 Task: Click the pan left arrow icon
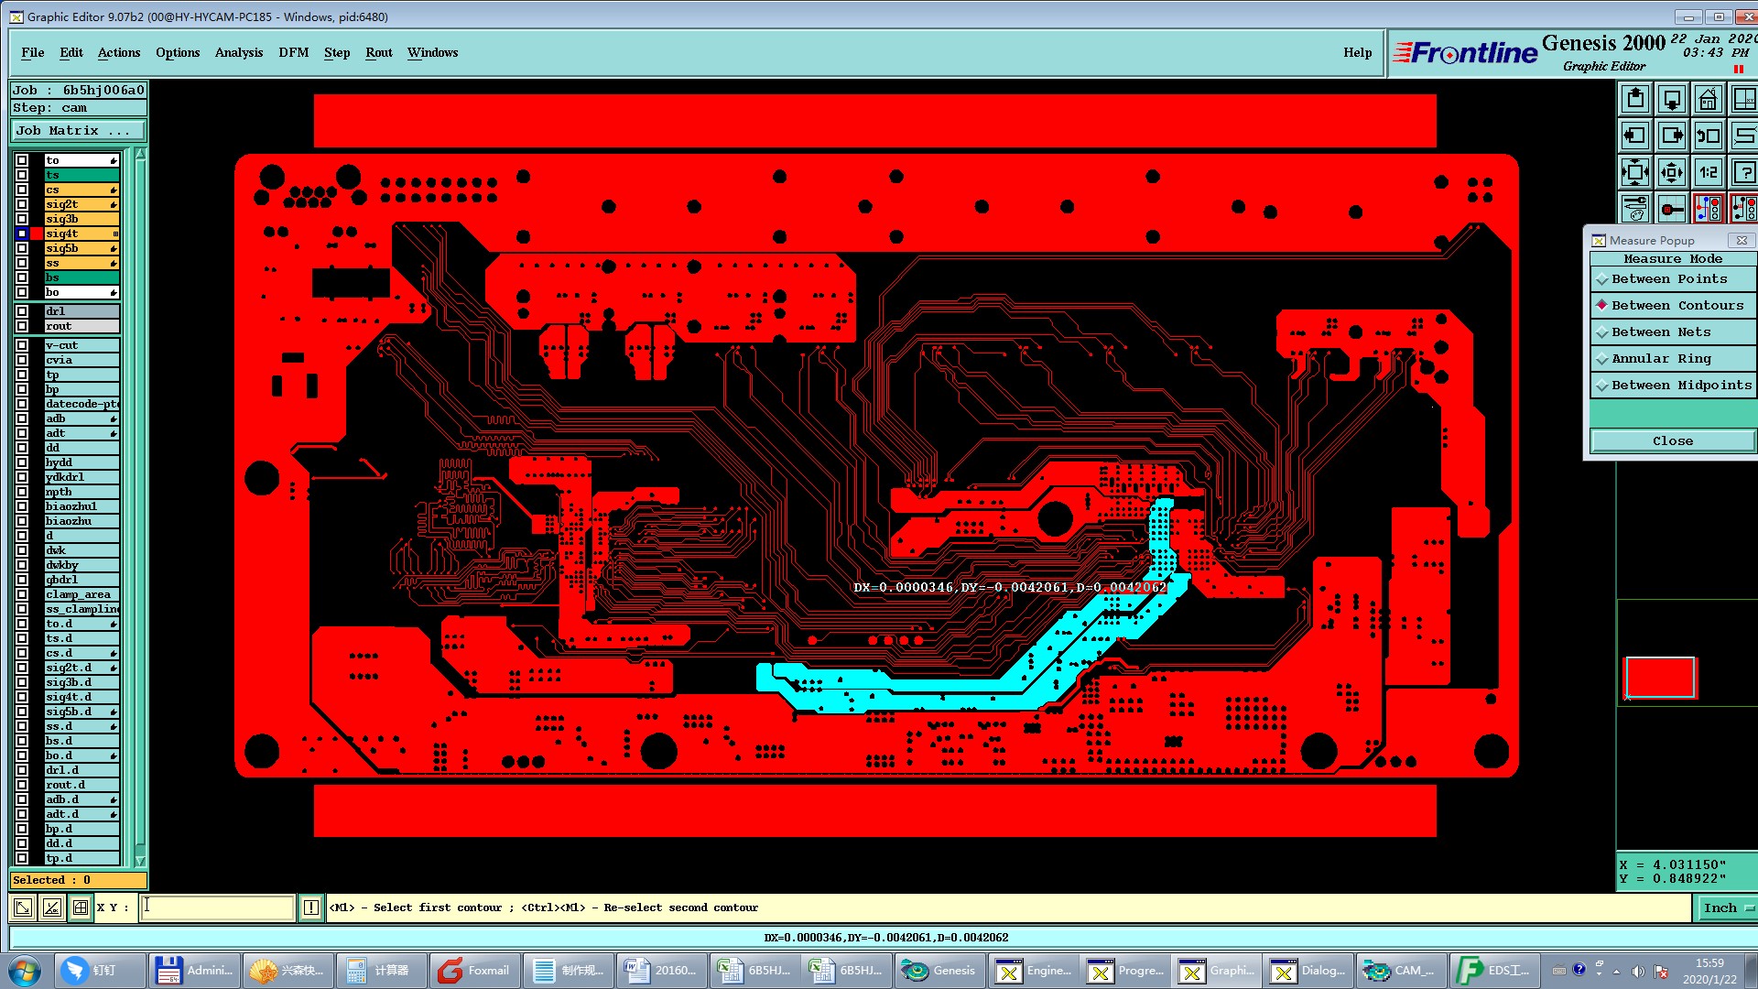[1635, 136]
